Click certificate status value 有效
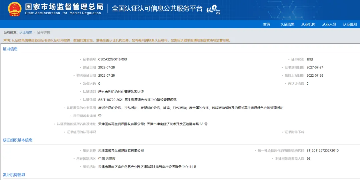Image resolution: width=360 pixels, height=180 pixels. (310, 59)
